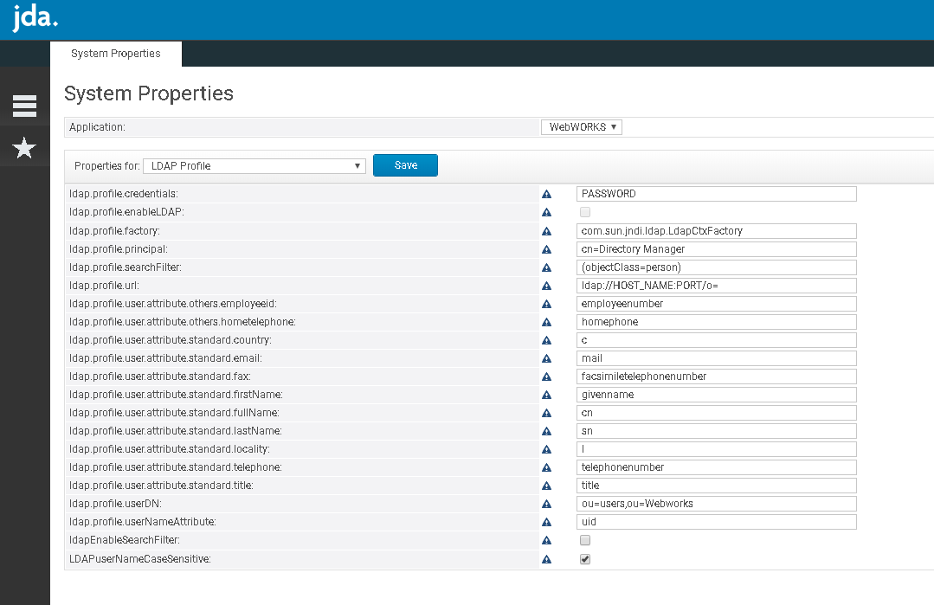Image resolution: width=934 pixels, height=605 pixels.
Task: Click warning icon for ldap.profile.principal
Action: coord(546,249)
